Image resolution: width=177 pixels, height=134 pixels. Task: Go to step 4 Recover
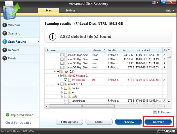pyautogui.click(x=20, y=50)
